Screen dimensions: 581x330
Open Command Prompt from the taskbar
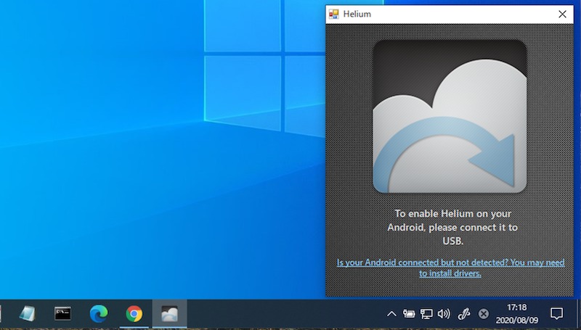pyautogui.click(x=63, y=313)
